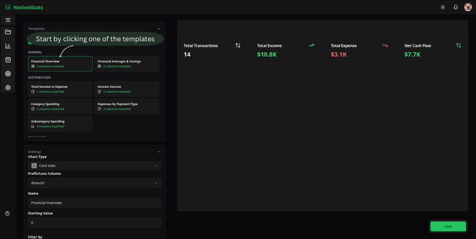The width and height of the screenshot is (476, 239).
Task: Collapse the Templates panel chevron
Action: [159, 29]
